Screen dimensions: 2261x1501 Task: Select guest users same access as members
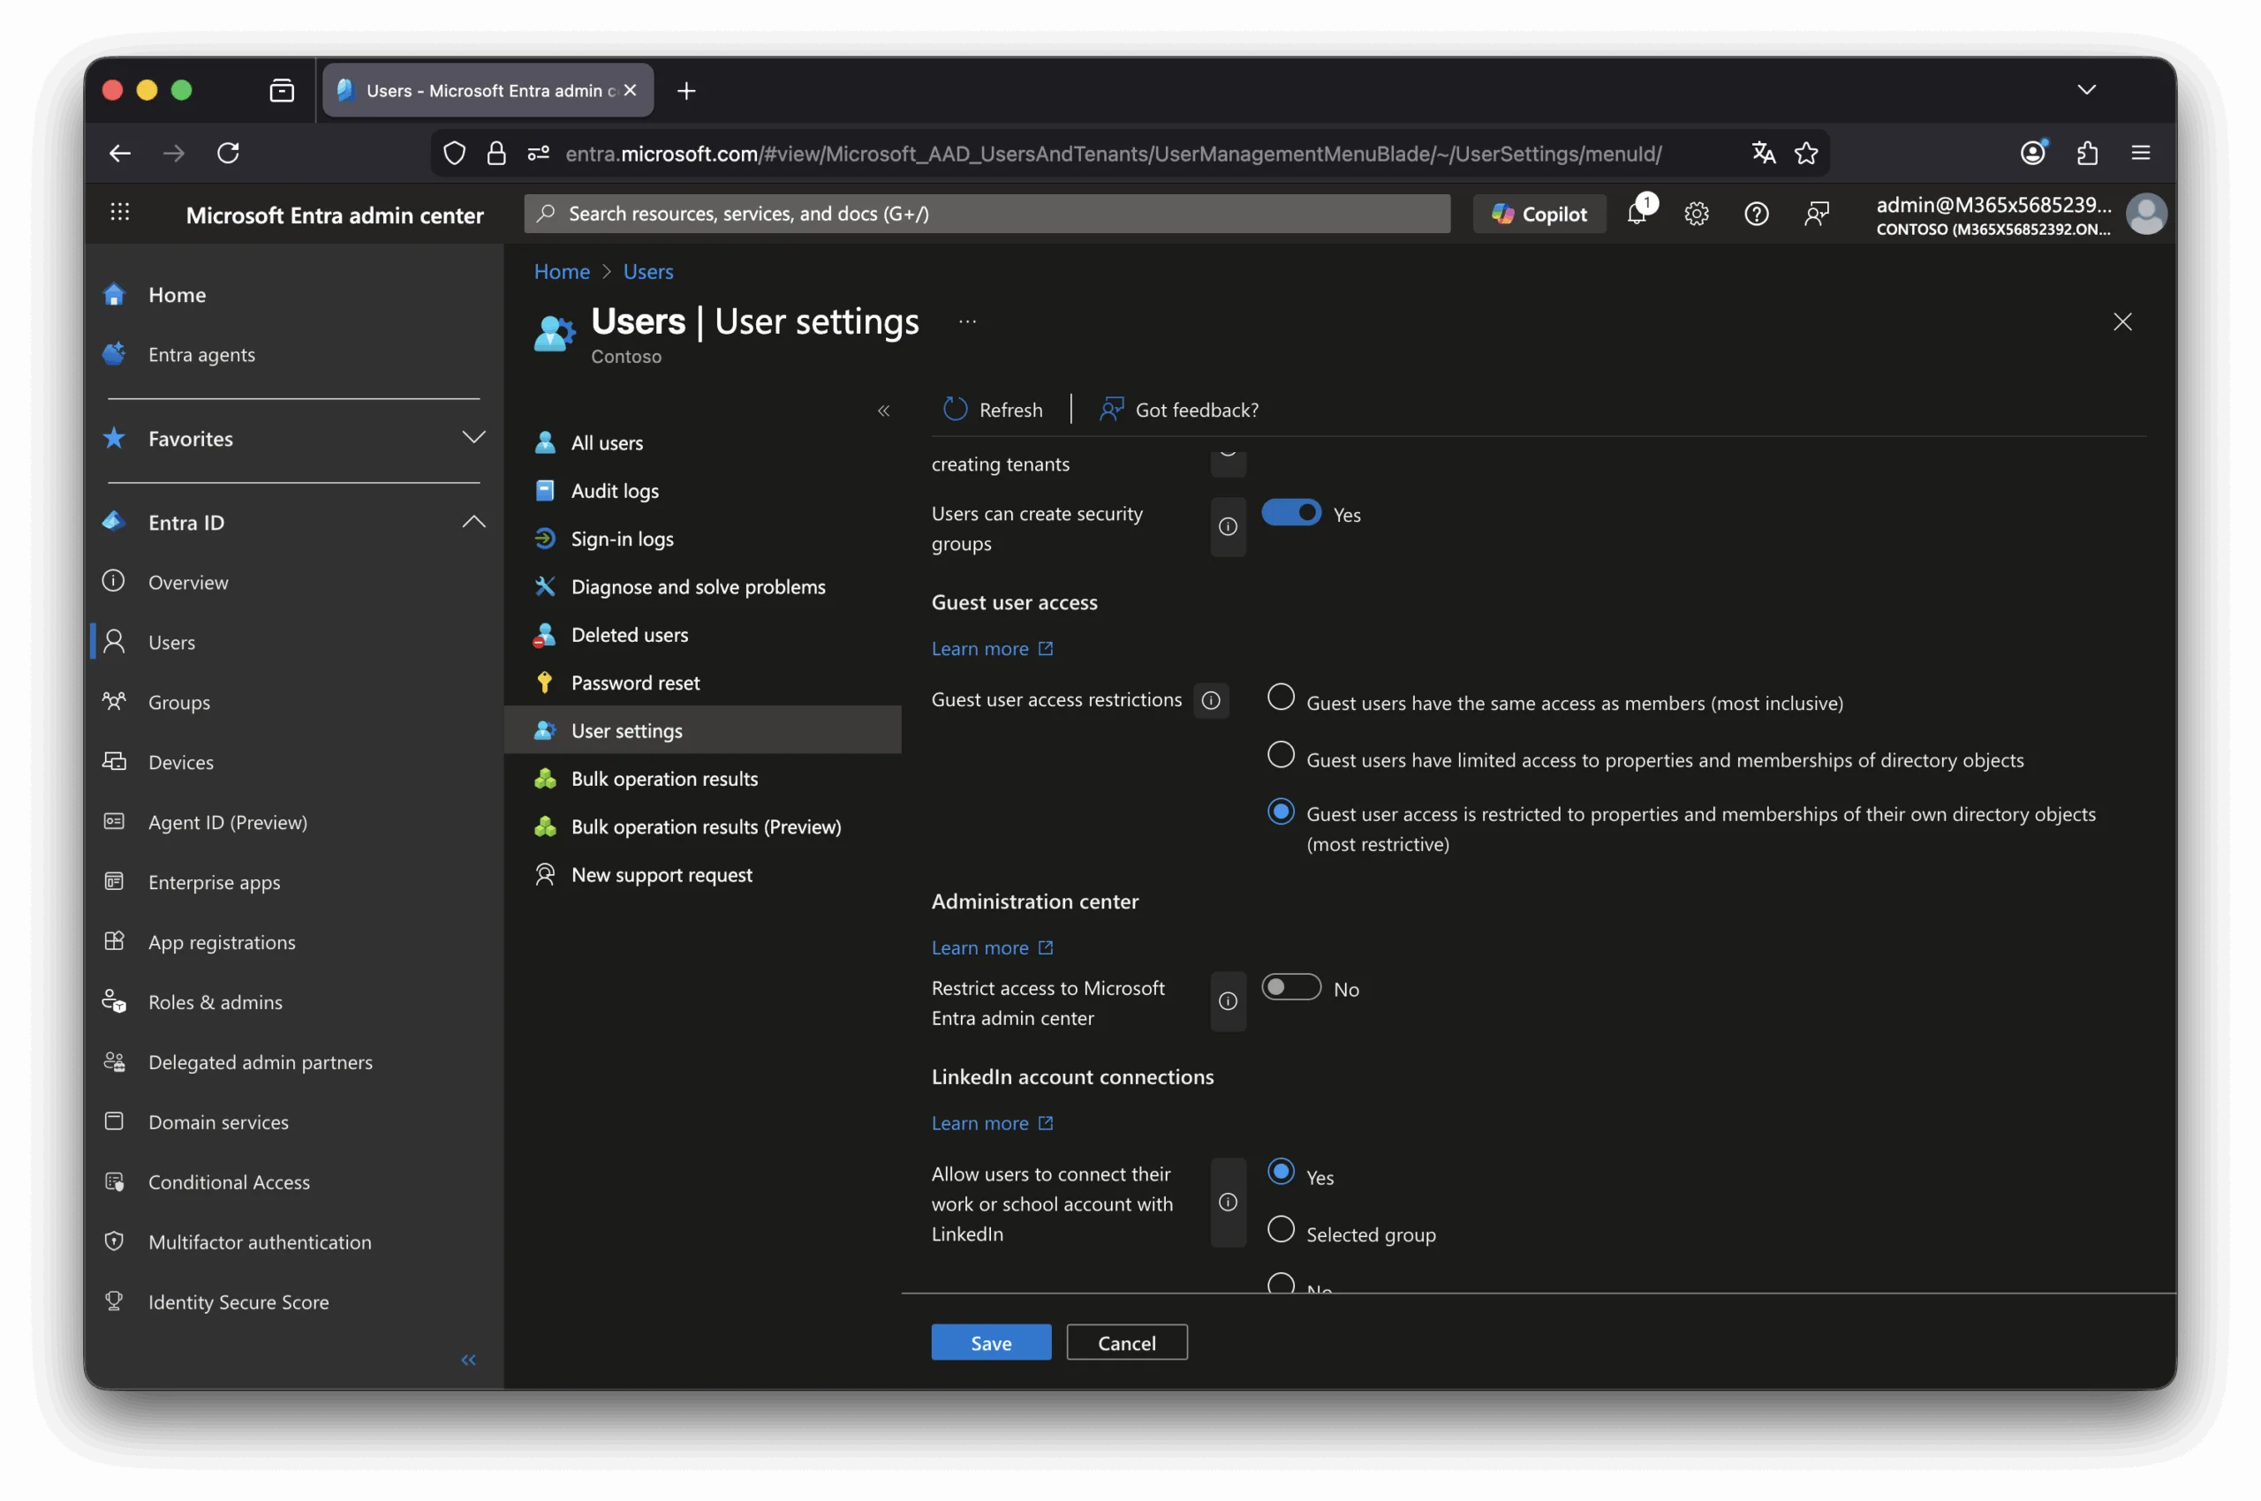point(1281,698)
